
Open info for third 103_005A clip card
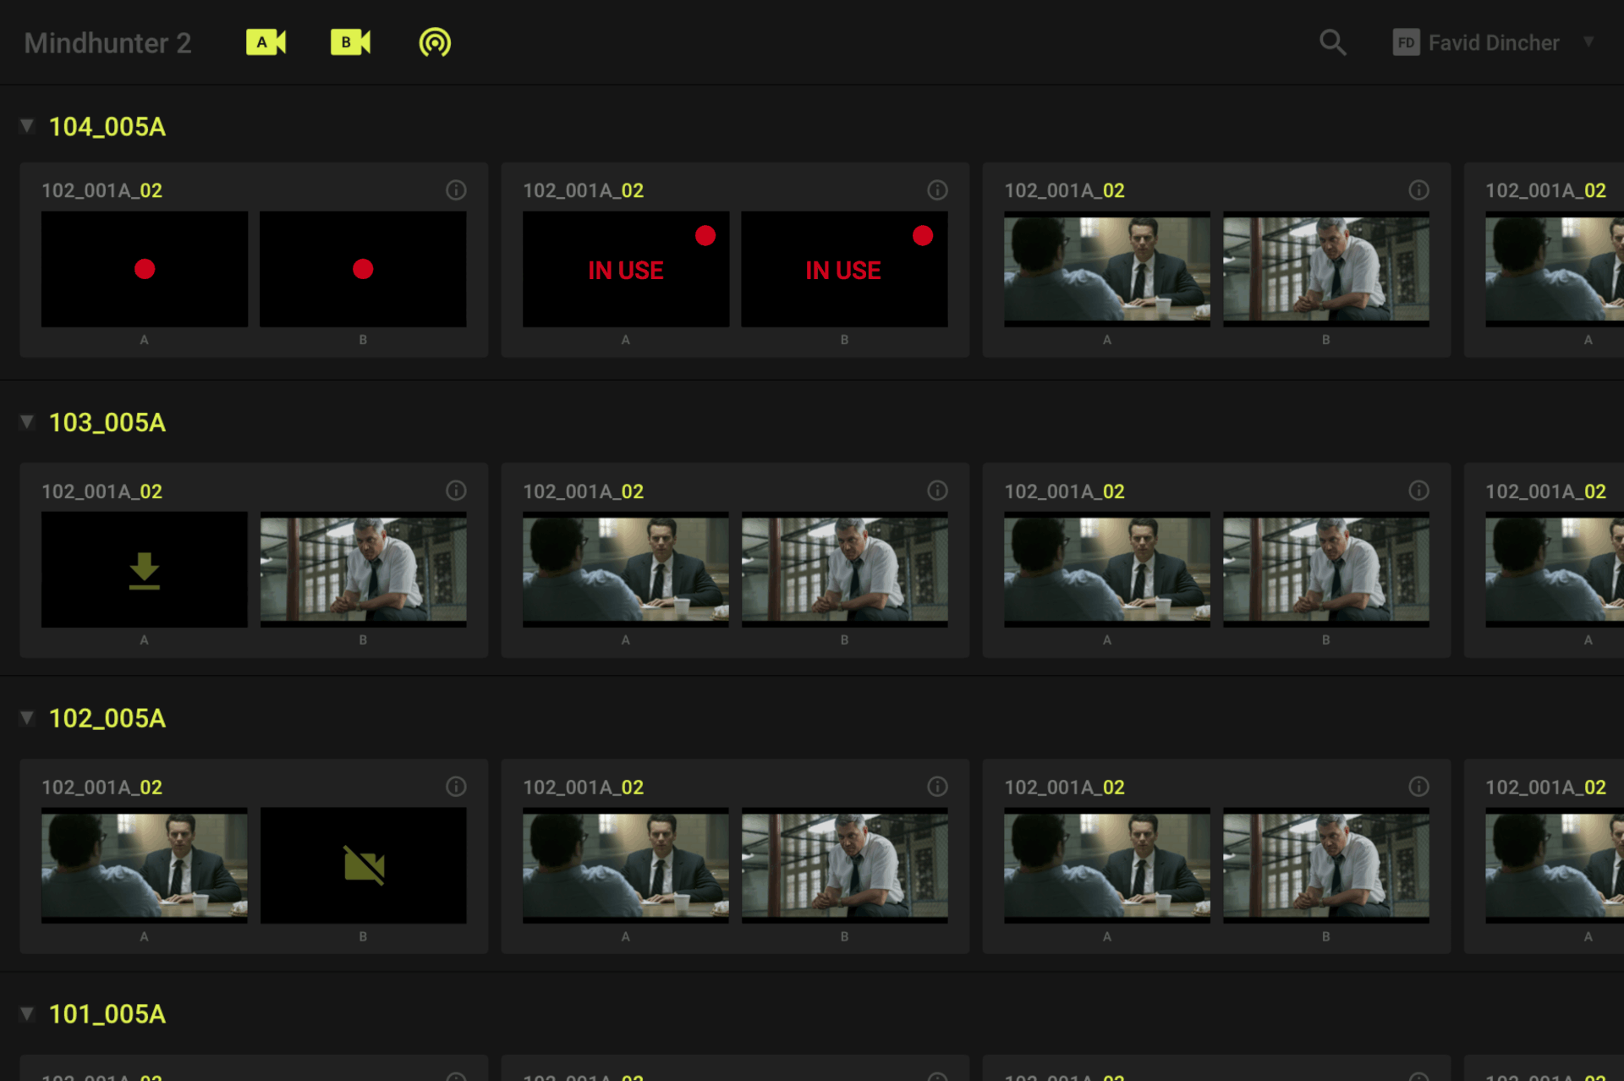point(1418,491)
